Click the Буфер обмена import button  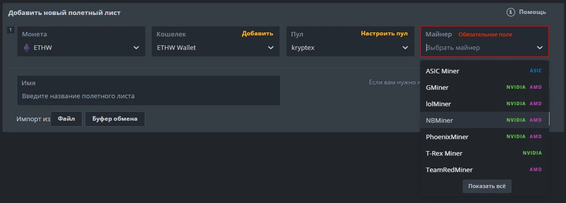tap(115, 119)
